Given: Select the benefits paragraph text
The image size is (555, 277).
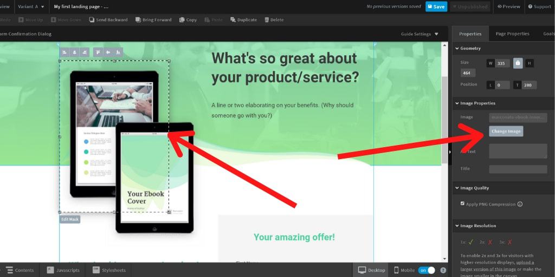Looking at the screenshot, I should [x=282, y=110].
